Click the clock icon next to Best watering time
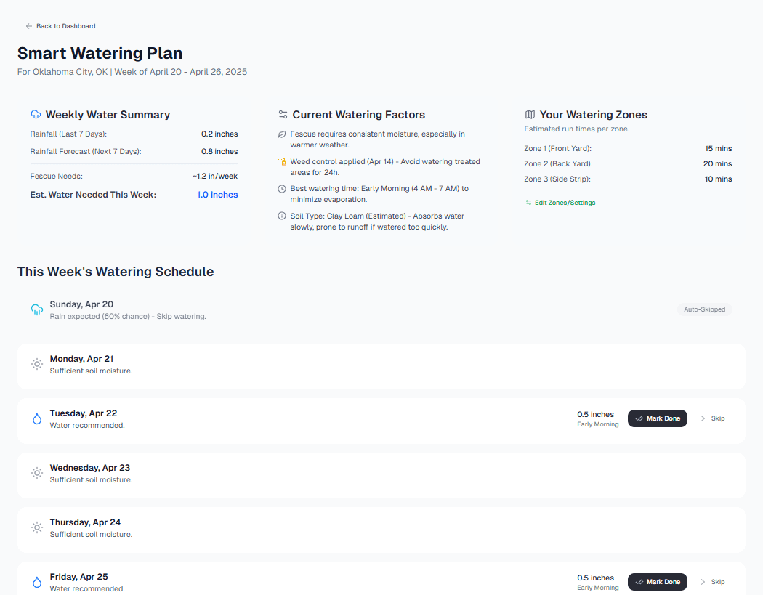 (x=282, y=189)
